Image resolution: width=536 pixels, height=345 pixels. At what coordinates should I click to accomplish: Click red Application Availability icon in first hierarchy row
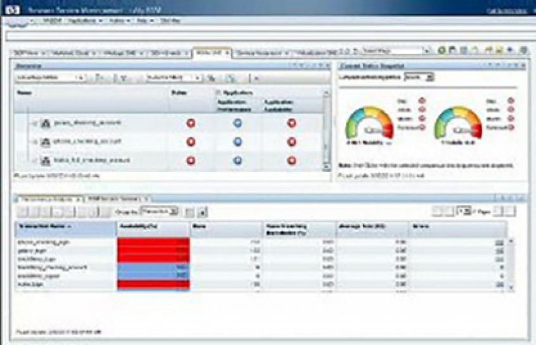coord(292,123)
